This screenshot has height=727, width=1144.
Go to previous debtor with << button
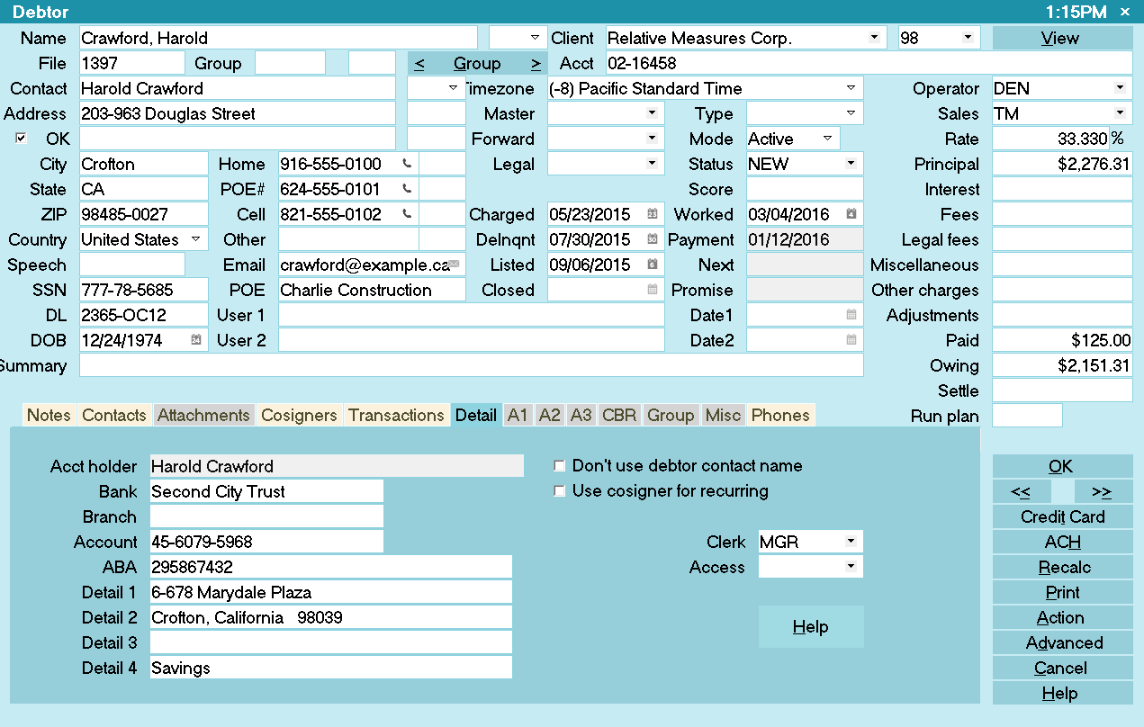pos(1021,491)
